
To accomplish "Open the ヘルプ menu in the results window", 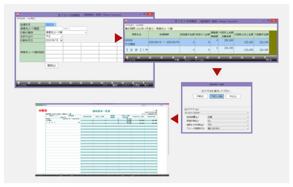I will 140,25.
